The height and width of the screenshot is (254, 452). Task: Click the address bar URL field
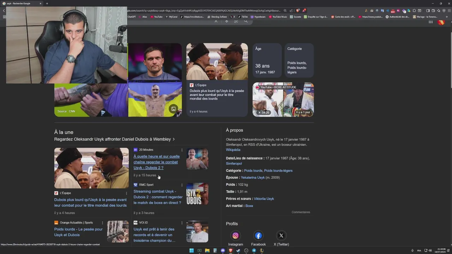coord(204,11)
